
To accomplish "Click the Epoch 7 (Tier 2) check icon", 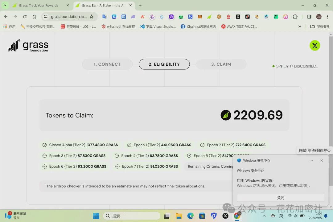I will (x=117, y=166).
